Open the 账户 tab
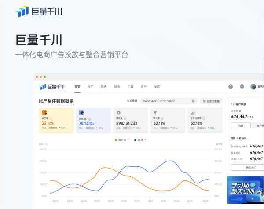264x209 pixels. (143, 87)
